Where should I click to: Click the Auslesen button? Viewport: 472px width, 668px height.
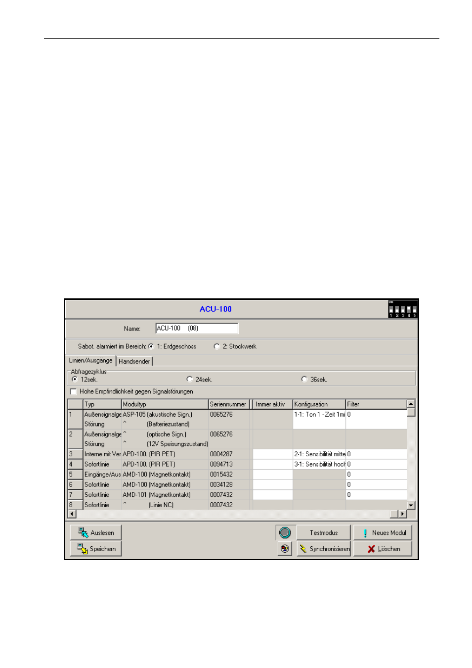(96, 532)
